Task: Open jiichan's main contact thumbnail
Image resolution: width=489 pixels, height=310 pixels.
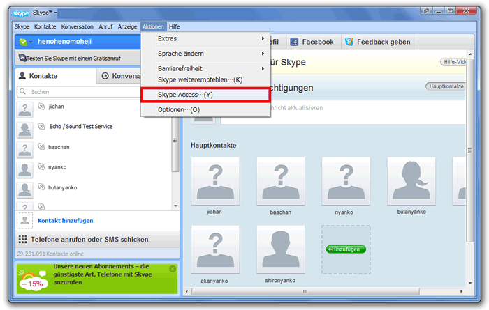Action: (215, 181)
